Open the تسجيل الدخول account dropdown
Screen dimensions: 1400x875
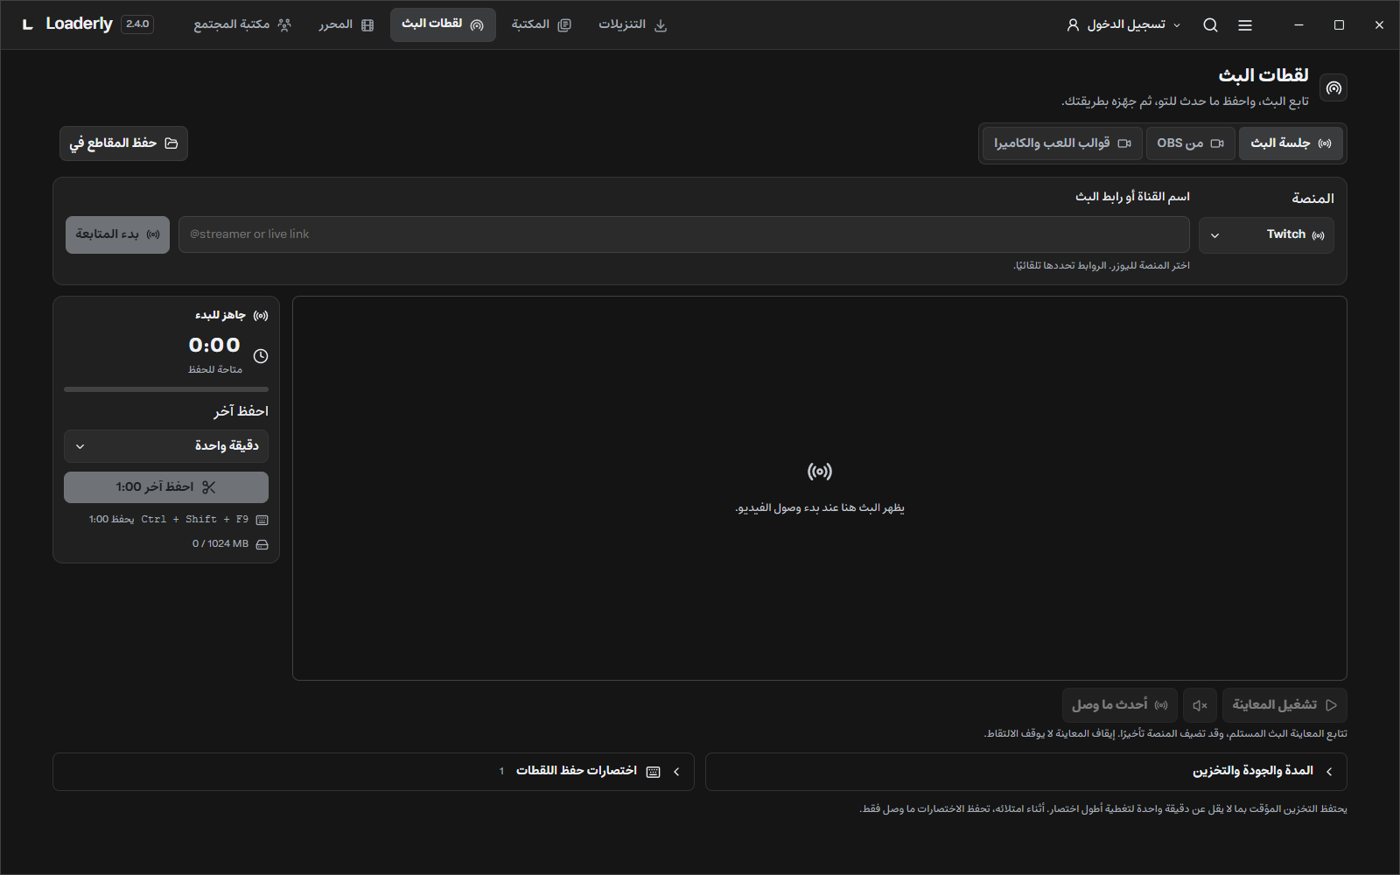1123,25
